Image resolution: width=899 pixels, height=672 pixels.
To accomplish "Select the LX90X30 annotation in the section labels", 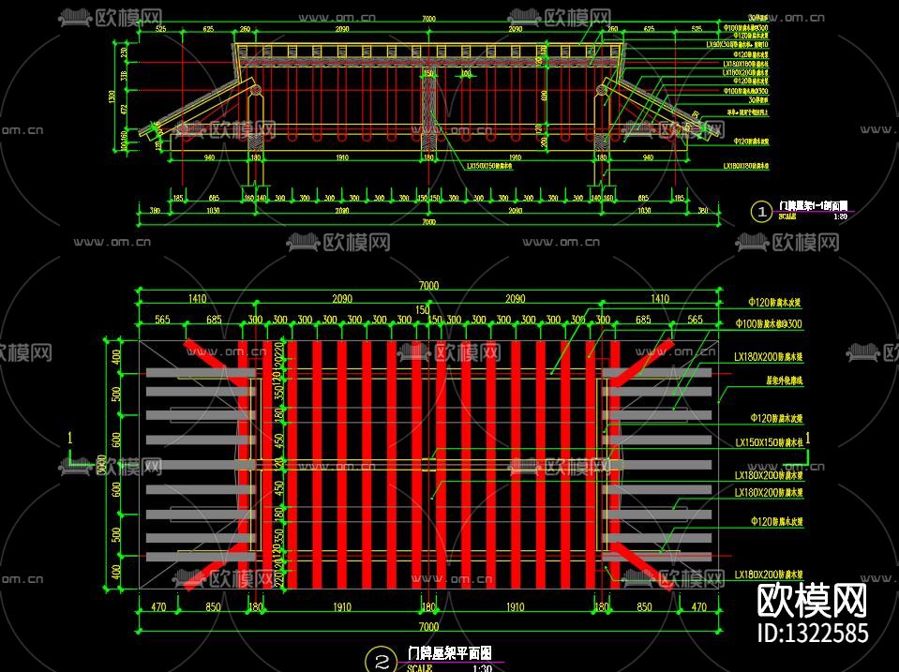I will tap(738, 44).
